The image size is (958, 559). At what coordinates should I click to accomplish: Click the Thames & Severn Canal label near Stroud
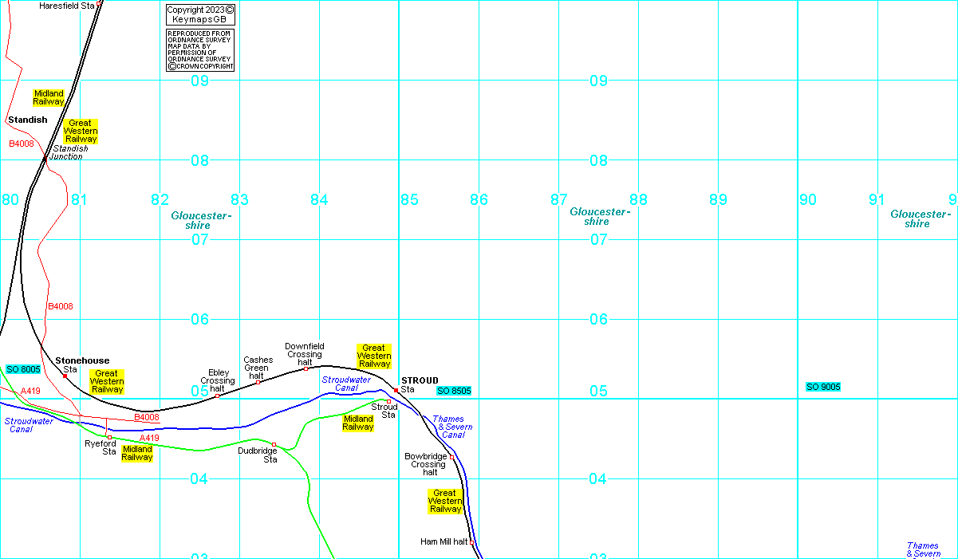tap(452, 427)
